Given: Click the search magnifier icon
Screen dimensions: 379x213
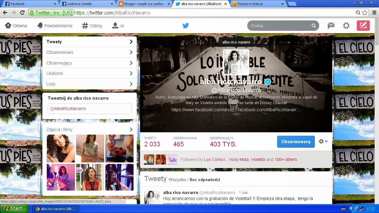Looking at the screenshot, I should click(x=314, y=26).
